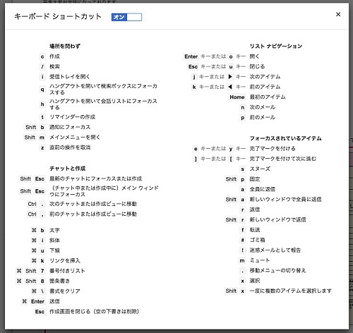Click the 次のチャットまたは作成ビューに移動 text
This screenshot has width=353, height=333.
[x=93, y=204]
